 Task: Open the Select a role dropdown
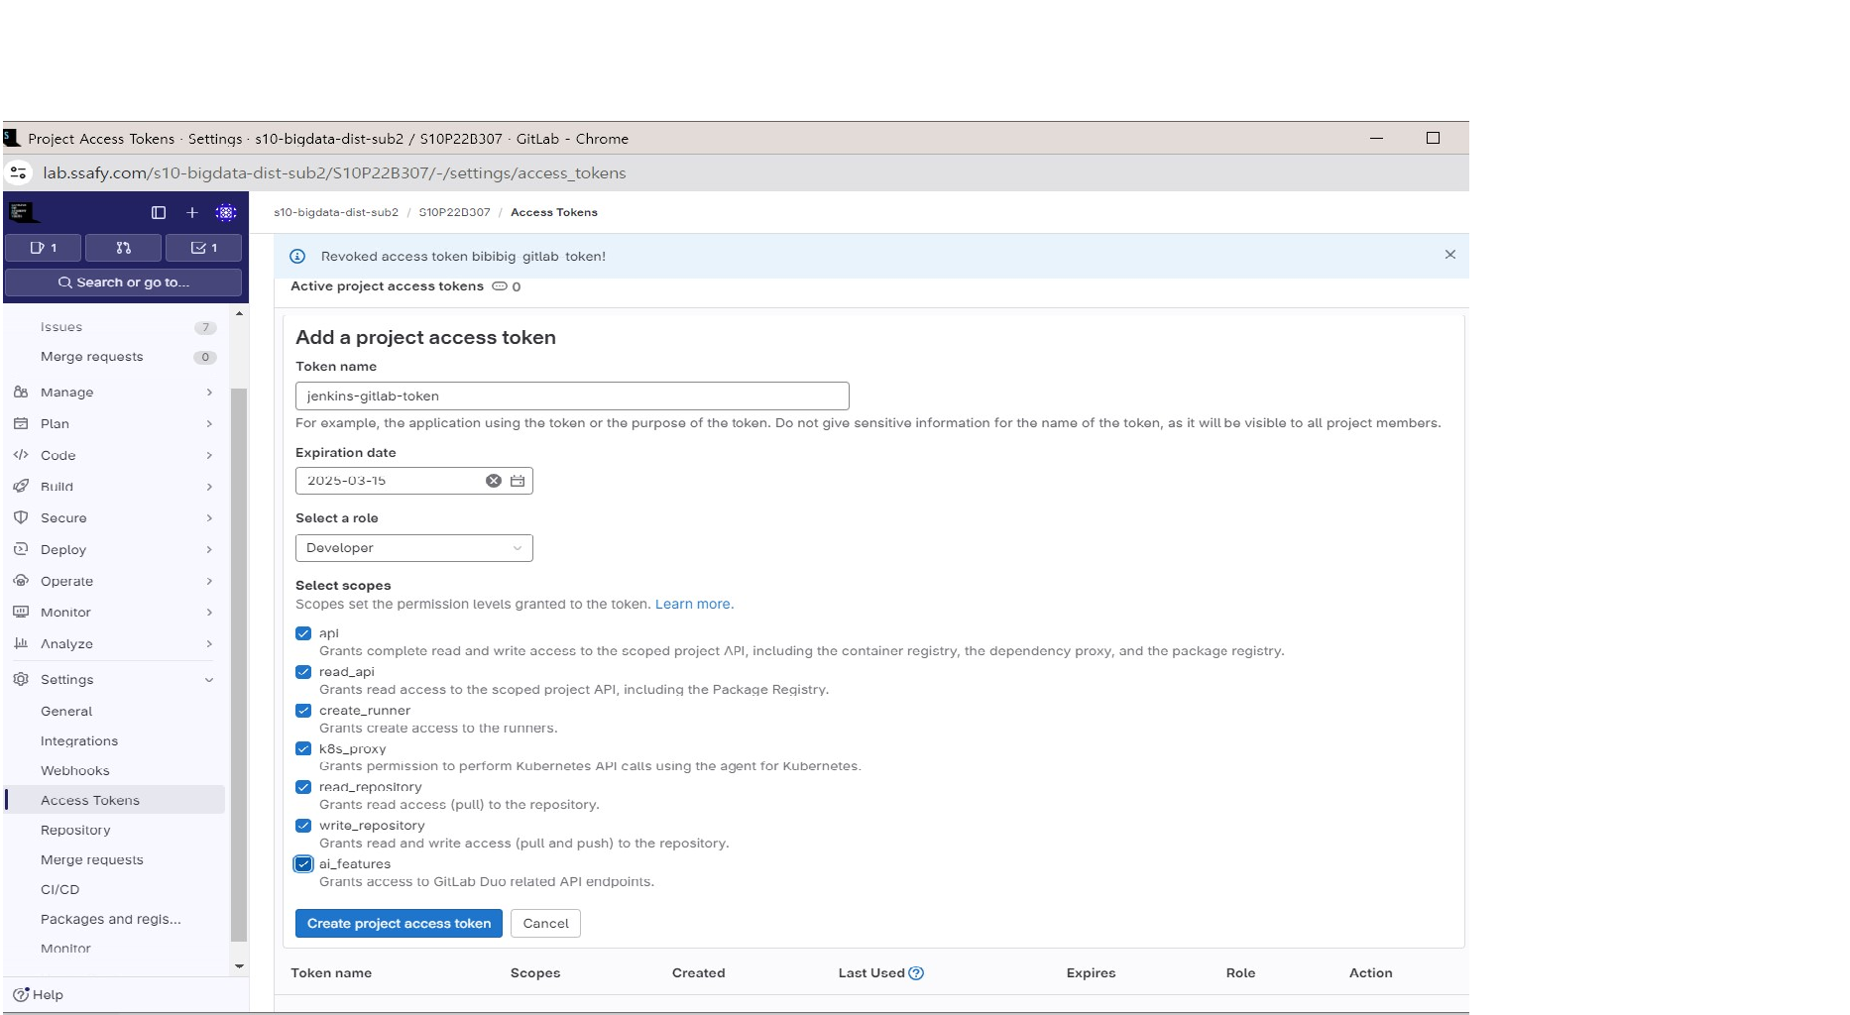(x=413, y=548)
